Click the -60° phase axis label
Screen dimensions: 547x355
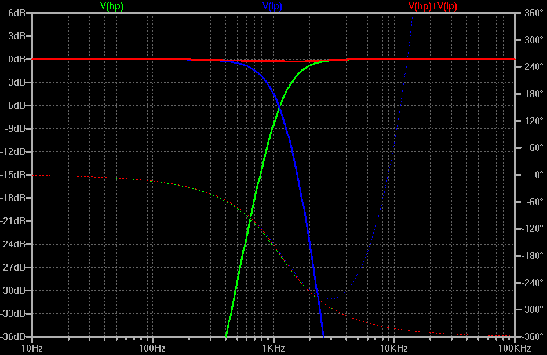pos(534,202)
